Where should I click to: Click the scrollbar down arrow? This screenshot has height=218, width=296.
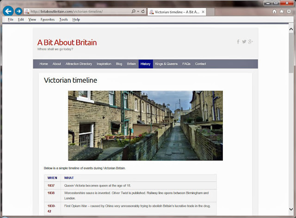291,209
